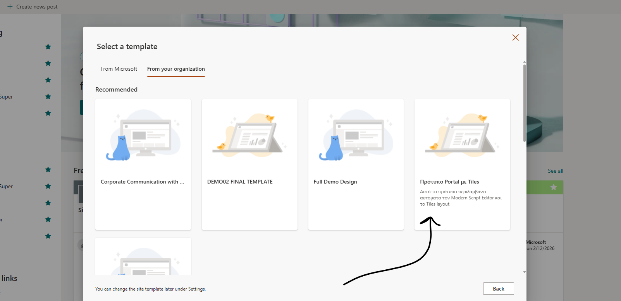Click the Create news post text

point(37,7)
